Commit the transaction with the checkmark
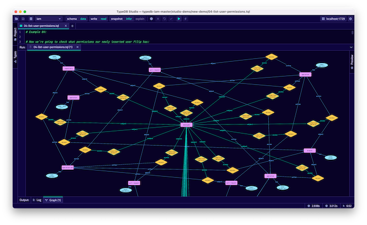Screen dimensions: 367x225 pyautogui.click(x=171, y=19)
